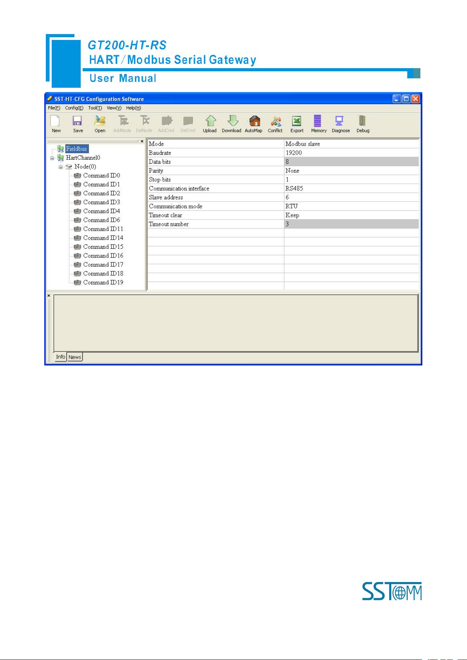
Task: Select Command ID1 in the tree
Action: click(101, 184)
